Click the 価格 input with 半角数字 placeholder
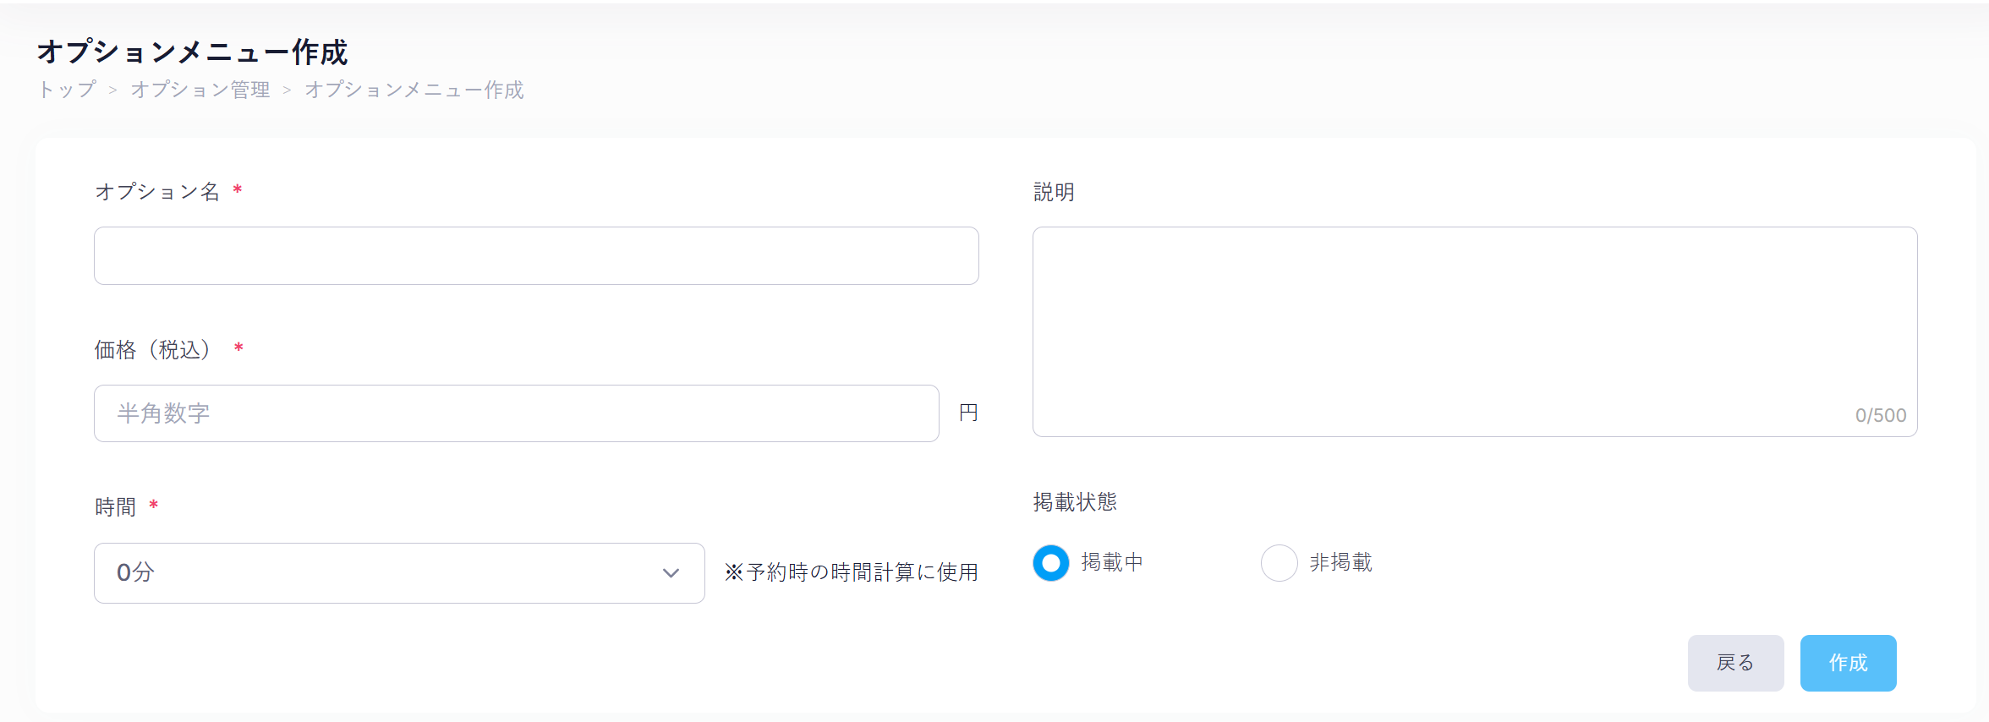Viewport: 1989px width, 722px height. pos(516,413)
